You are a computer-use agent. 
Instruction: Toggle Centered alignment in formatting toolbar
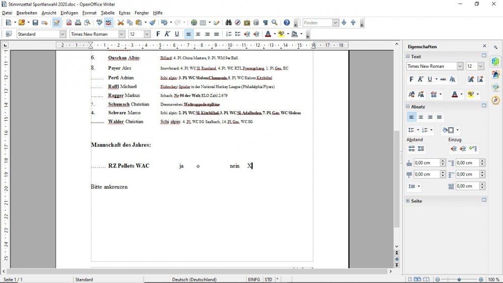(x=198, y=34)
